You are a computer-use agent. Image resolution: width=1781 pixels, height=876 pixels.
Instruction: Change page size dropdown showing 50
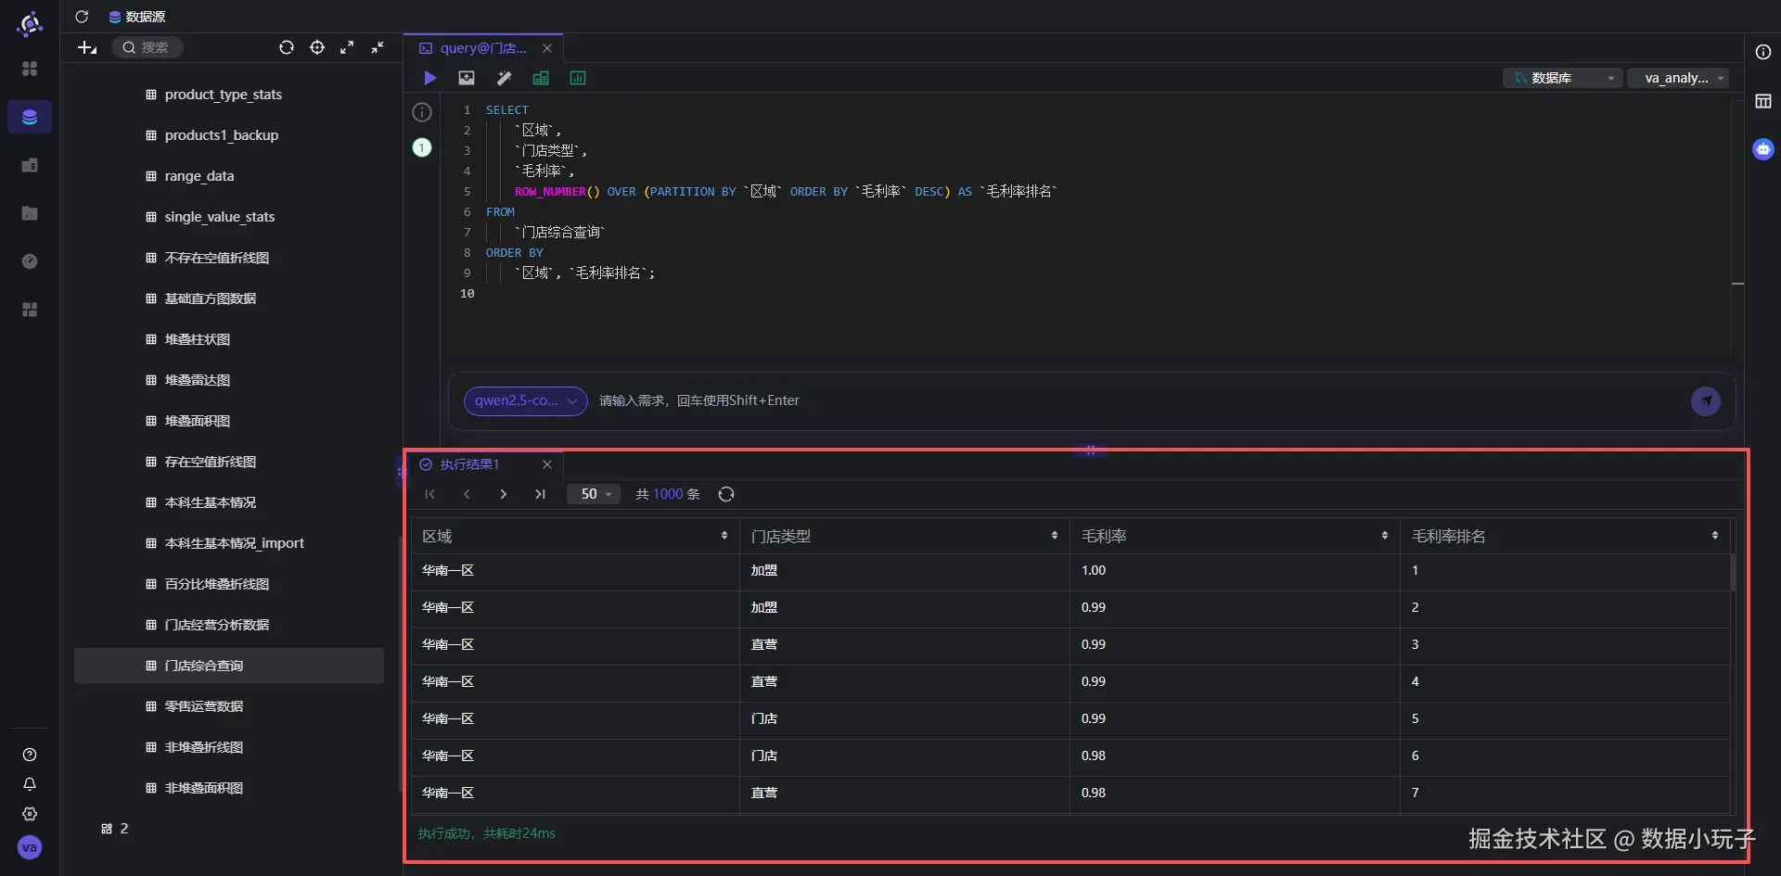[x=593, y=494]
